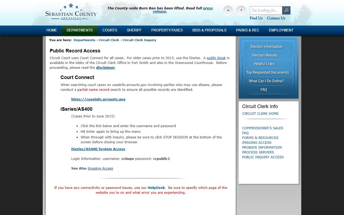Click Circuit Clerk in the breadcrumb
Viewport: 344px width, 215px height.
click(109, 40)
